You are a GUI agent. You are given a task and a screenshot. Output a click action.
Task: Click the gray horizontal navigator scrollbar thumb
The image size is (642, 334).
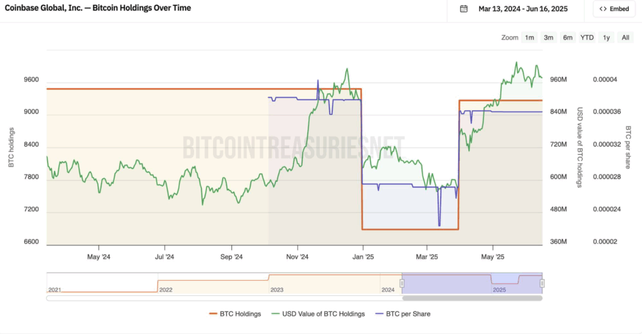(472, 298)
